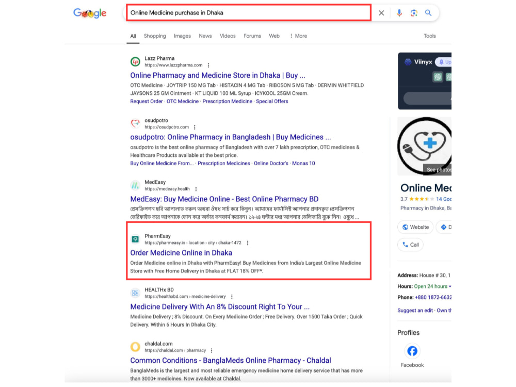
Task: Start voice search with the microphone icon
Action: tap(399, 13)
